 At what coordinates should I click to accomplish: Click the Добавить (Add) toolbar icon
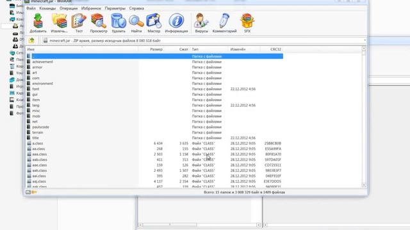[x=38, y=23]
